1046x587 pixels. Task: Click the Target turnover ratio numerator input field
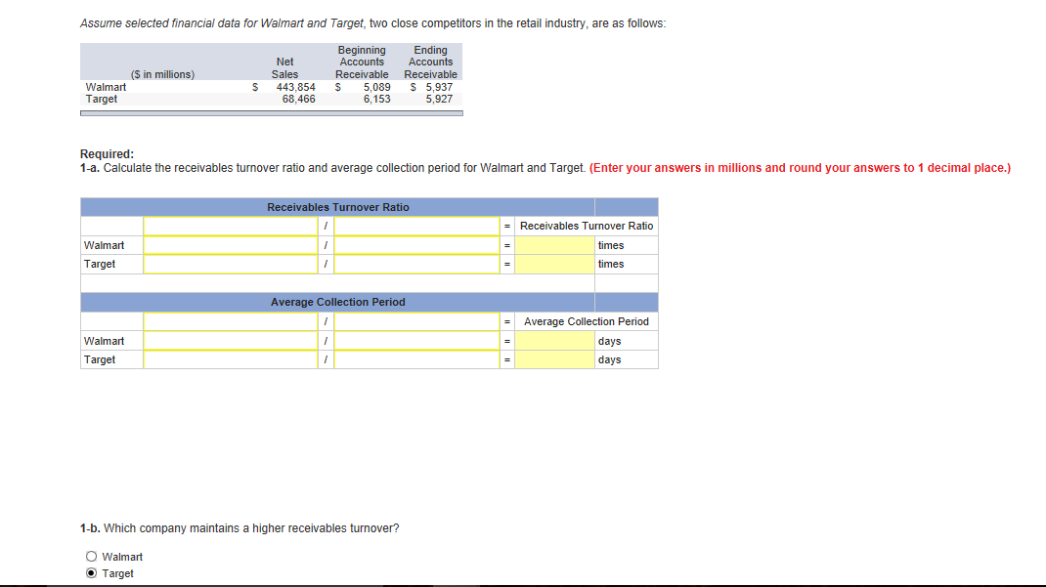tap(230, 263)
